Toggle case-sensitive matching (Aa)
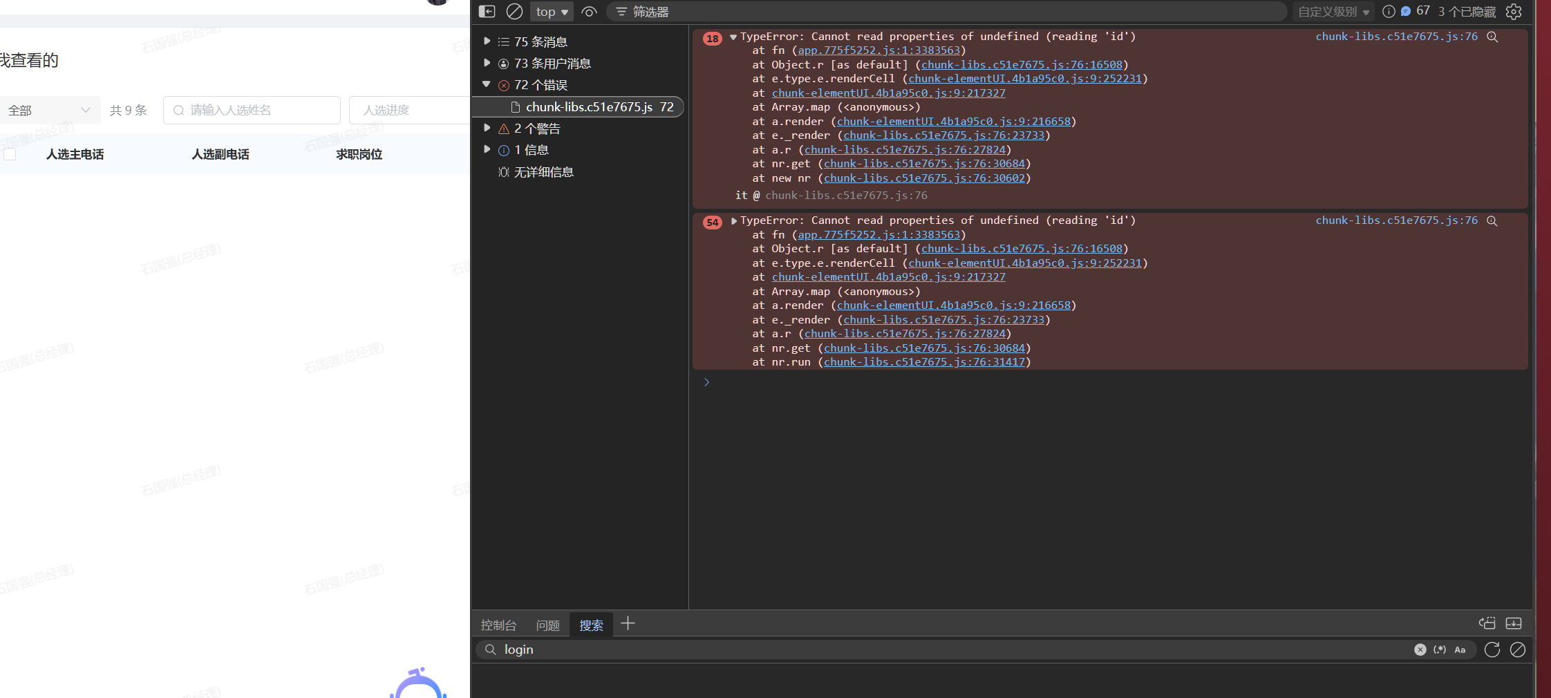 click(x=1460, y=650)
